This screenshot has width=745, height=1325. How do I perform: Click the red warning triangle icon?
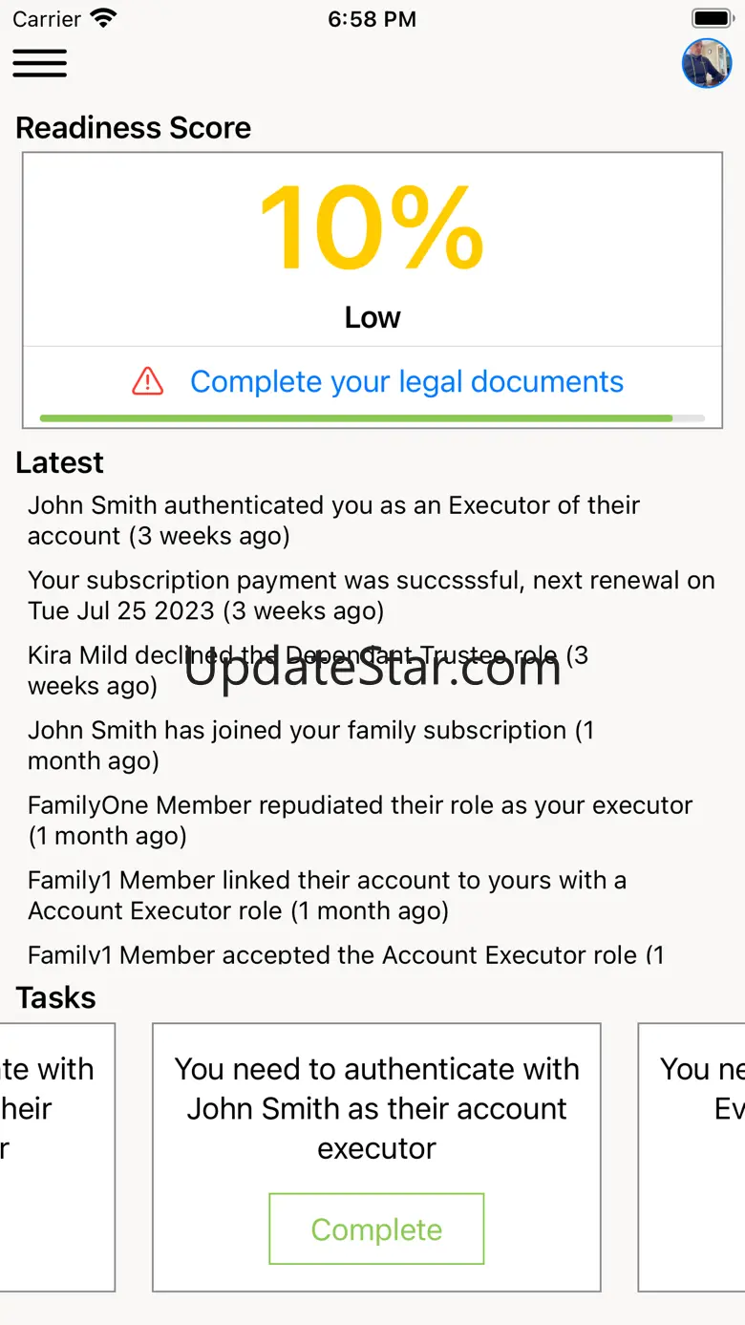[148, 381]
